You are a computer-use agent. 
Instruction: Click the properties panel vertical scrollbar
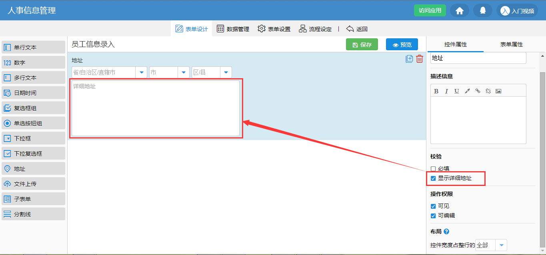[x=542, y=160]
